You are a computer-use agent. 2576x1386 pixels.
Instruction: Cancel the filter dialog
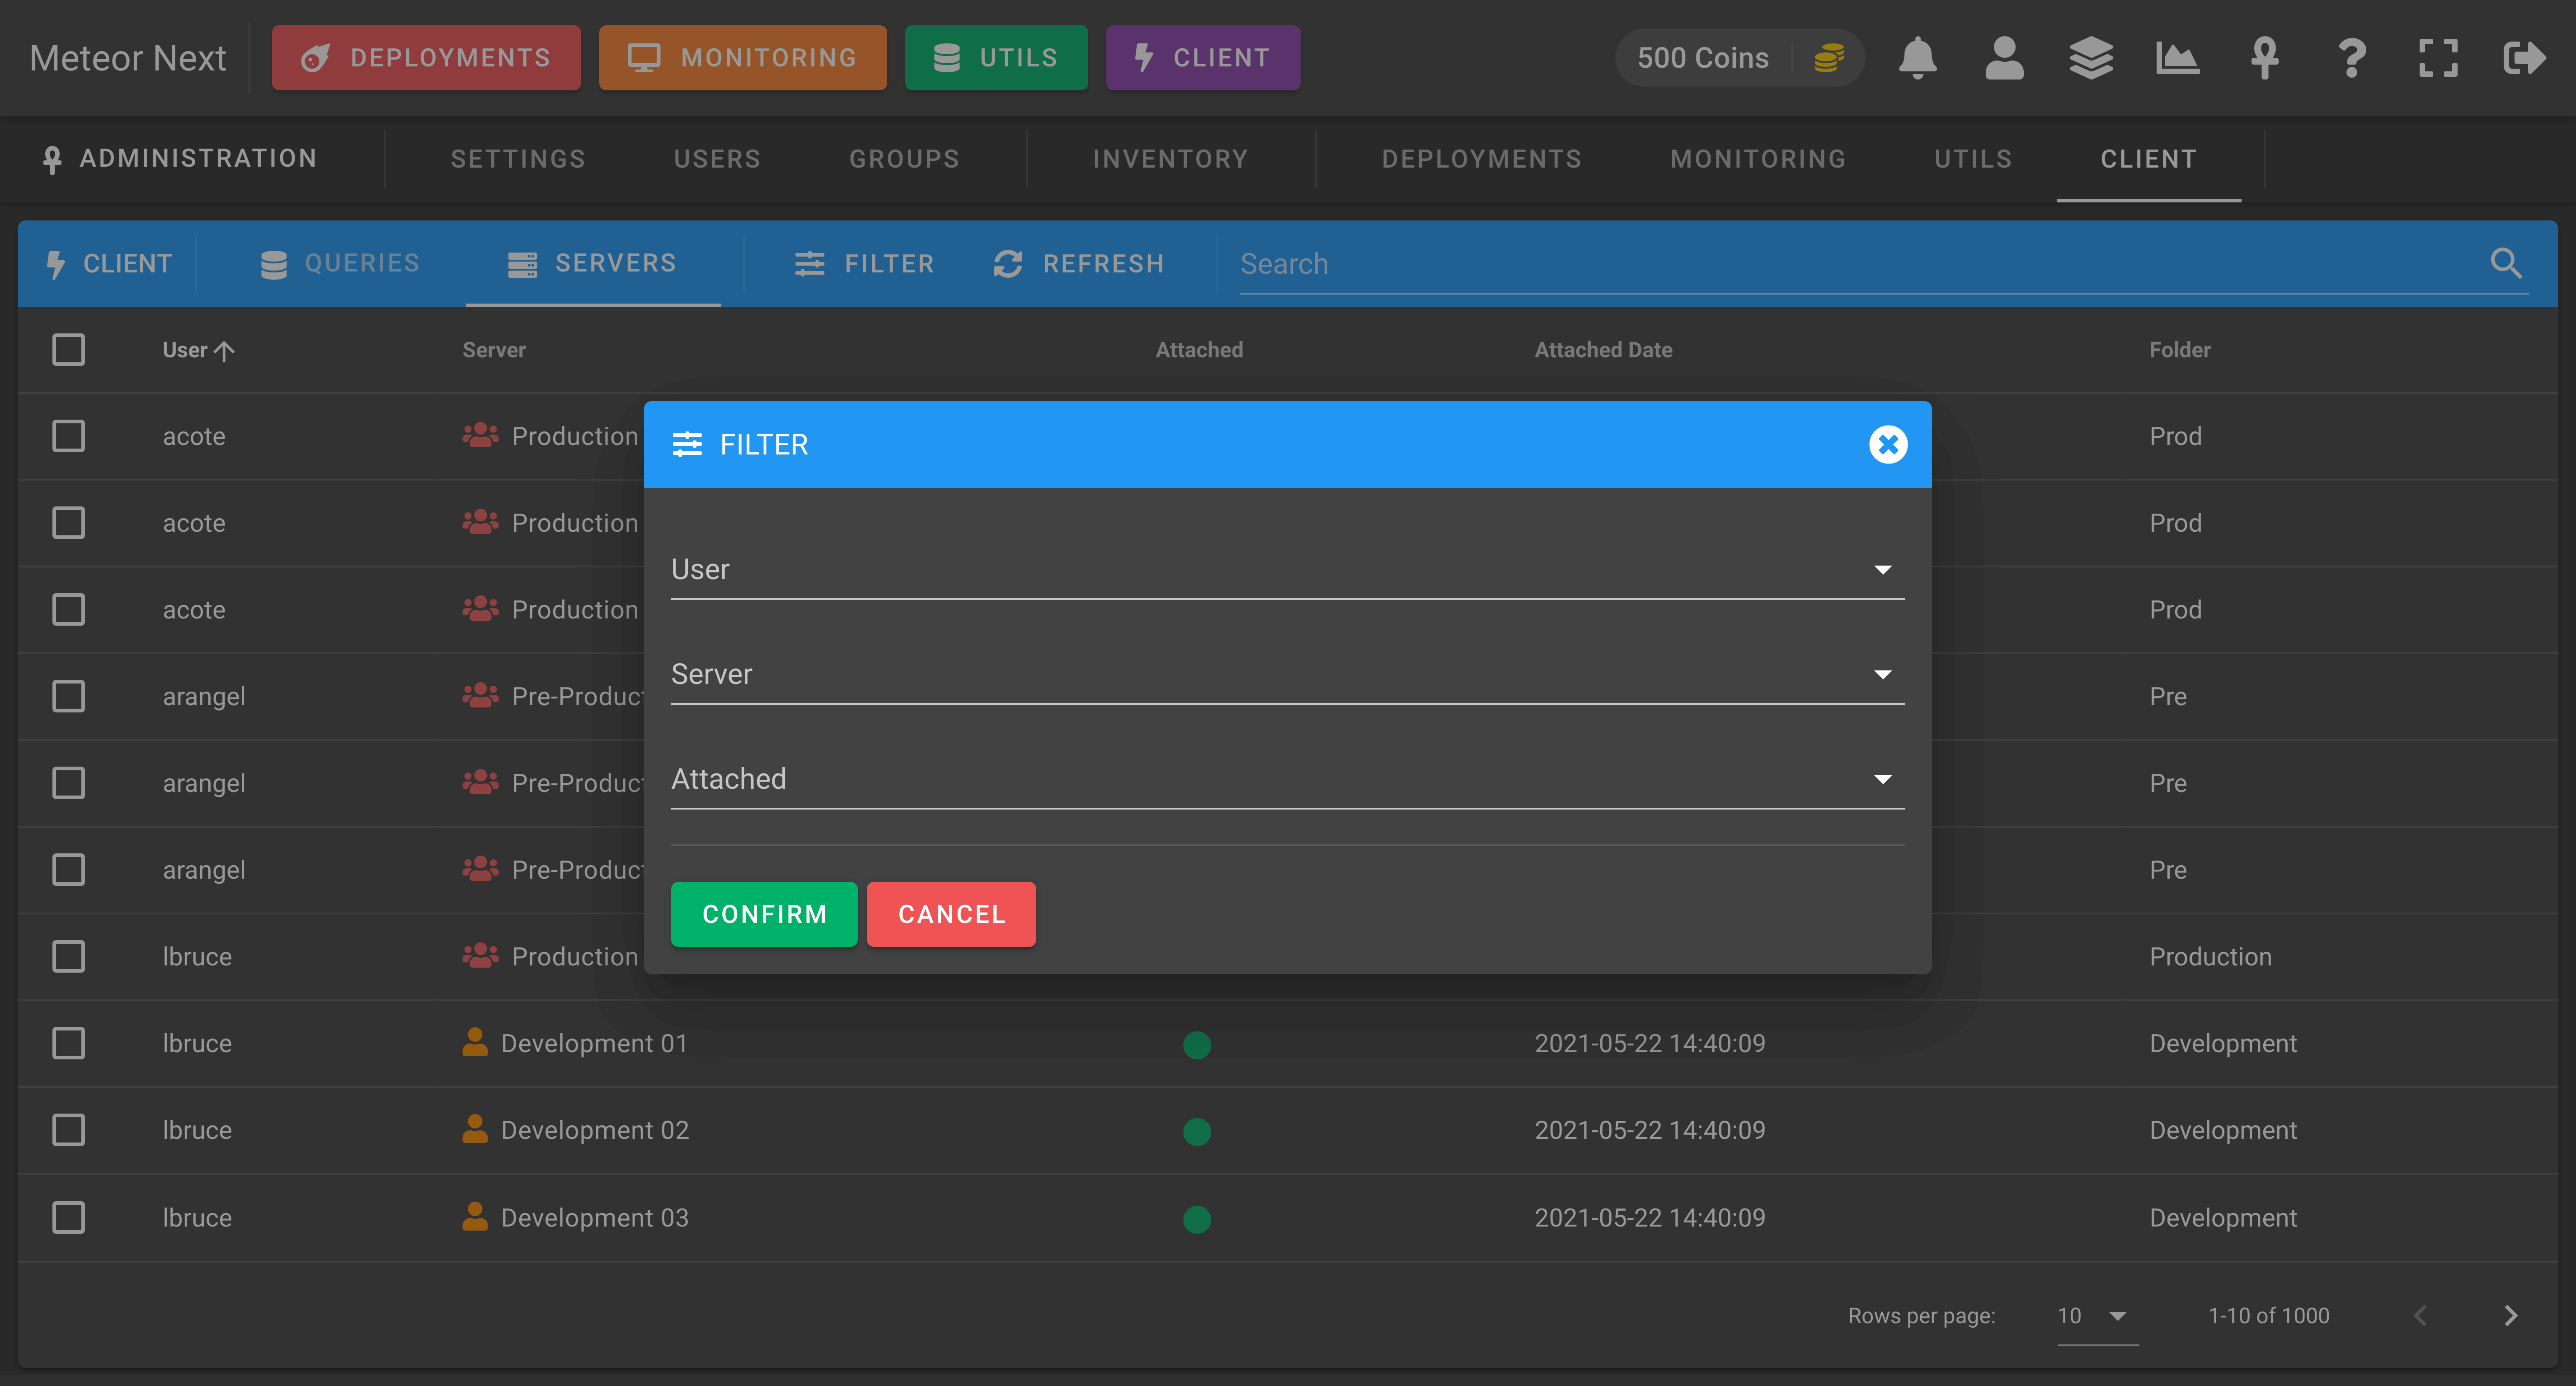(x=951, y=914)
